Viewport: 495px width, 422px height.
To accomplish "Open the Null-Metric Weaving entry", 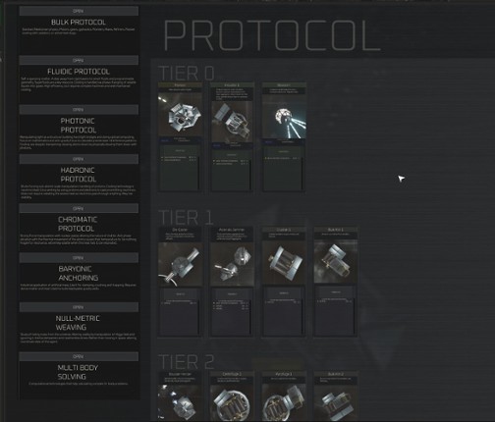I will point(79,307).
